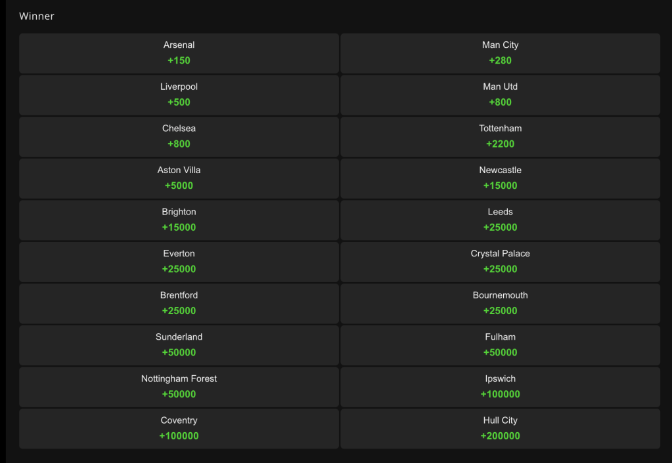Select Brighton +15000 odds
Viewport: 672px width, 463px height.
tap(179, 220)
